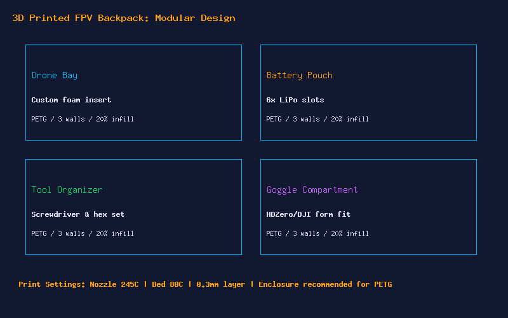Click the Nozzle 245C setting in footer
The width and height of the screenshot is (508, 318).
(114, 284)
